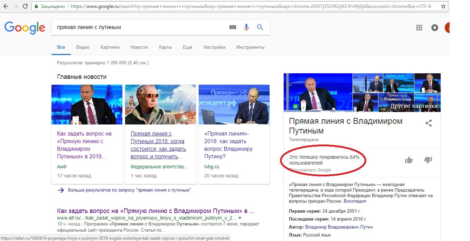The image size is (470, 241).
Task: Click 64% пользователей rating text
Action: pos(325,160)
